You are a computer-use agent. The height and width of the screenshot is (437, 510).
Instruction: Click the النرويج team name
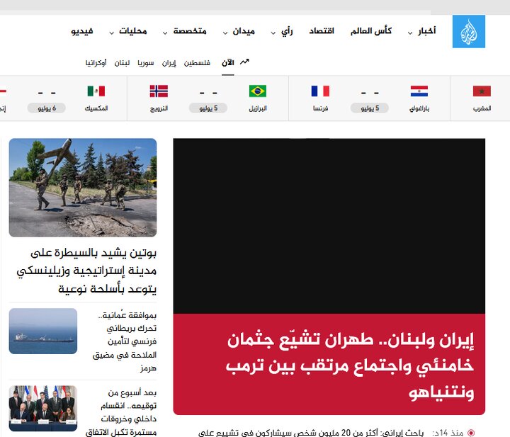(159, 108)
